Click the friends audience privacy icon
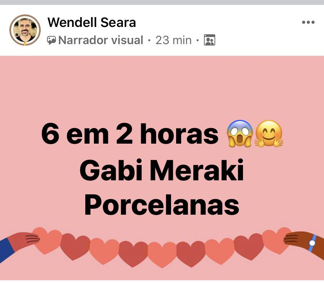This screenshot has width=324, height=283. pyautogui.click(x=209, y=40)
